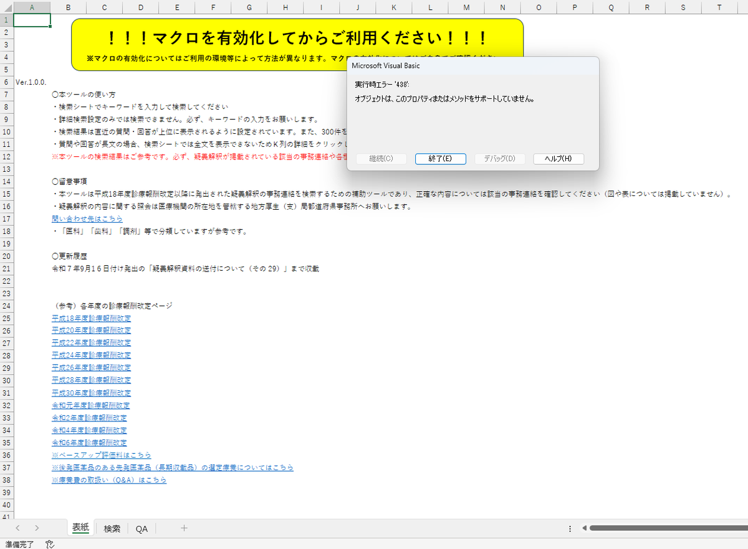Open the ベースアップ評価料はこちら link

(102, 455)
